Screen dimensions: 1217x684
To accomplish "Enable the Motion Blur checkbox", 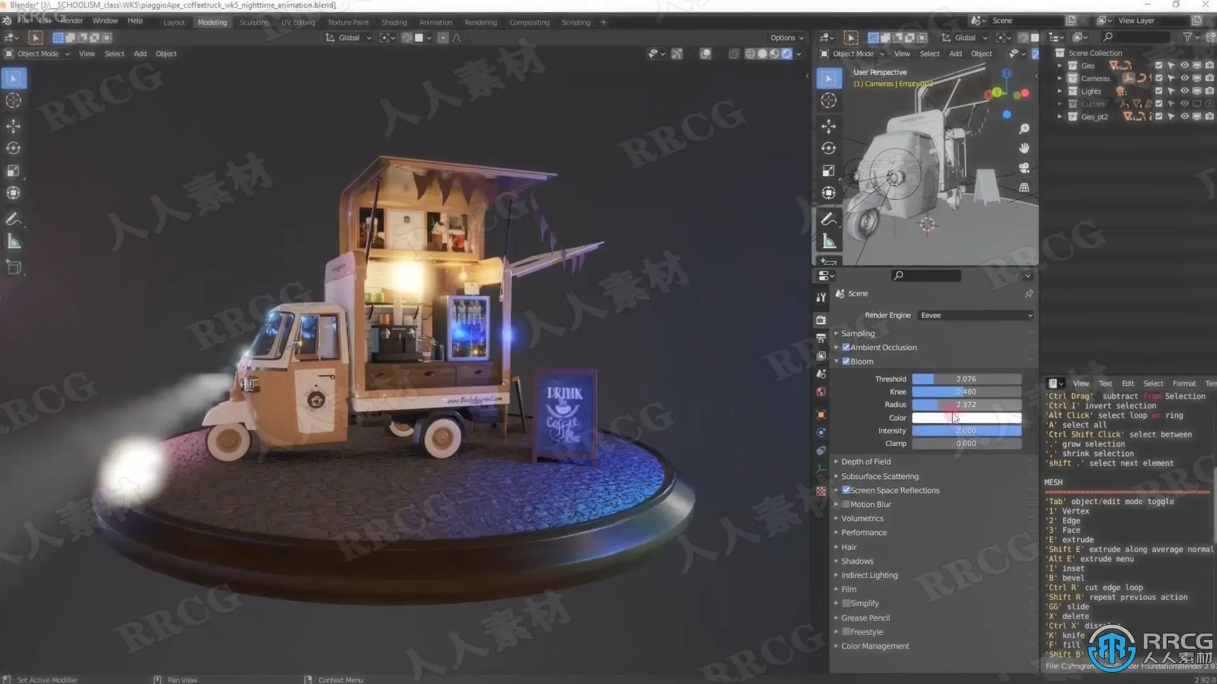I will coord(846,504).
